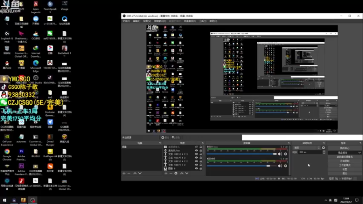Pop out the 场景 dock panel

(160, 143)
